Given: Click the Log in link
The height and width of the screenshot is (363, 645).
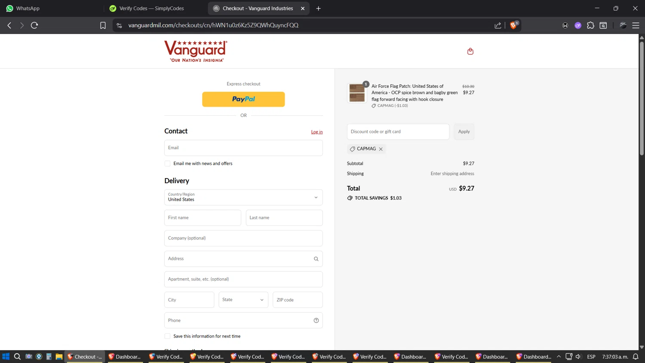Looking at the screenshot, I should (x=317, y=132).
